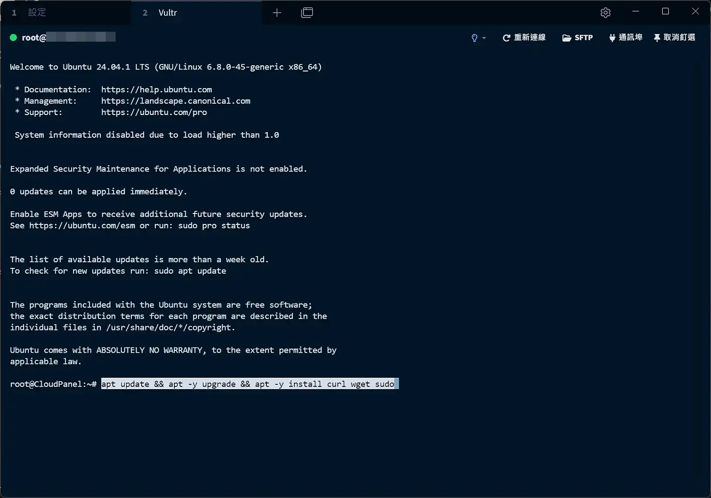Switch to the 設定 tab
Screen dimensions: 711x498
click(x=37, y=13)
